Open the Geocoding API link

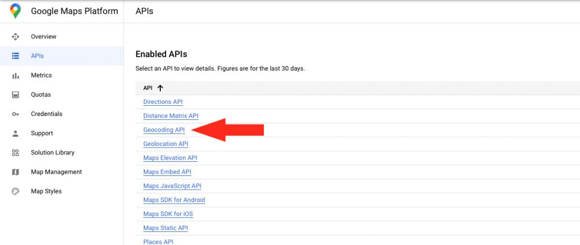click(x=164, y=130)
